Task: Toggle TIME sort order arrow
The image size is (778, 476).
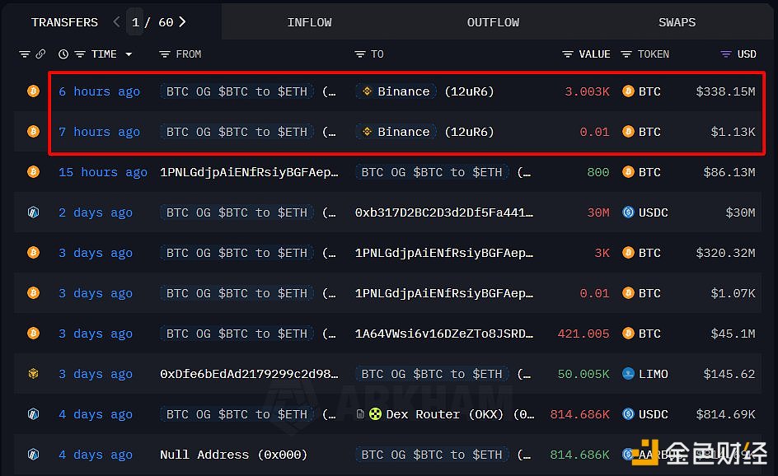Action: point(129,54)
